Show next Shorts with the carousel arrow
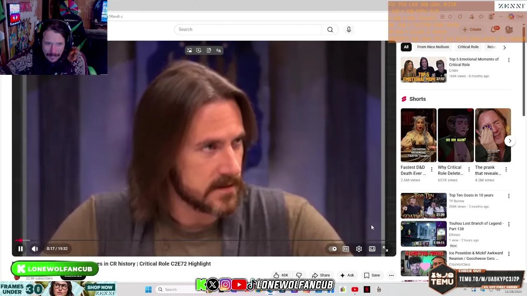 pos(510,141)
